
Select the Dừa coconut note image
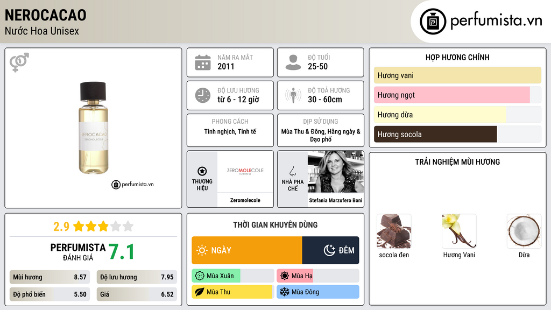coord(524,231)
